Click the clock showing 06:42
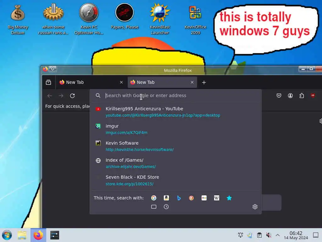 pos(296,235)
